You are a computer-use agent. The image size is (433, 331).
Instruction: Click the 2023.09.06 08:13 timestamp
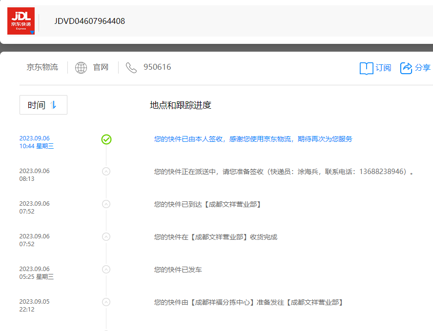pyautogui.click(x=35, y=175)
